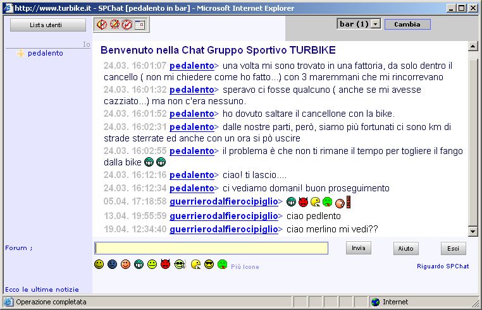Click guerrierodalfierocipiglio link at 12:34:40

(x=224, y=229)
